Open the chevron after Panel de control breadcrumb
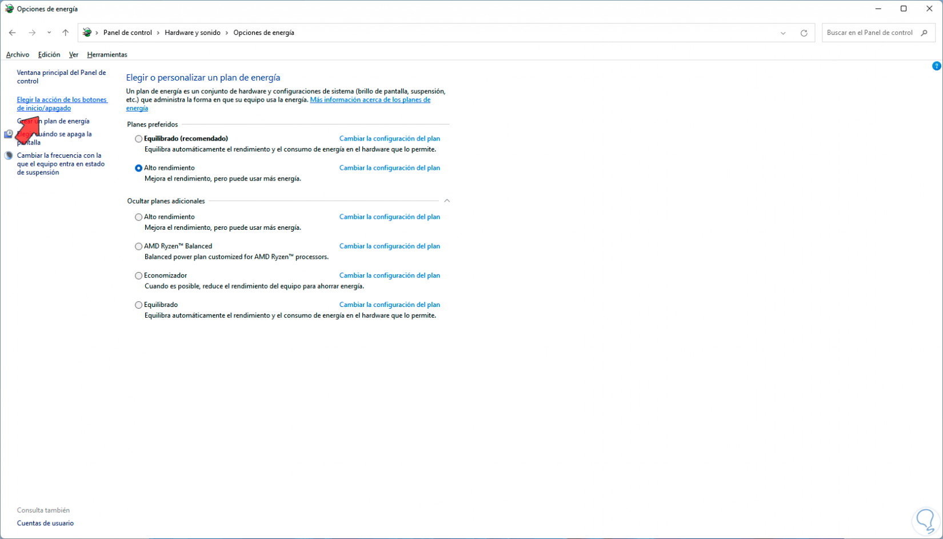 pos(158,33)
